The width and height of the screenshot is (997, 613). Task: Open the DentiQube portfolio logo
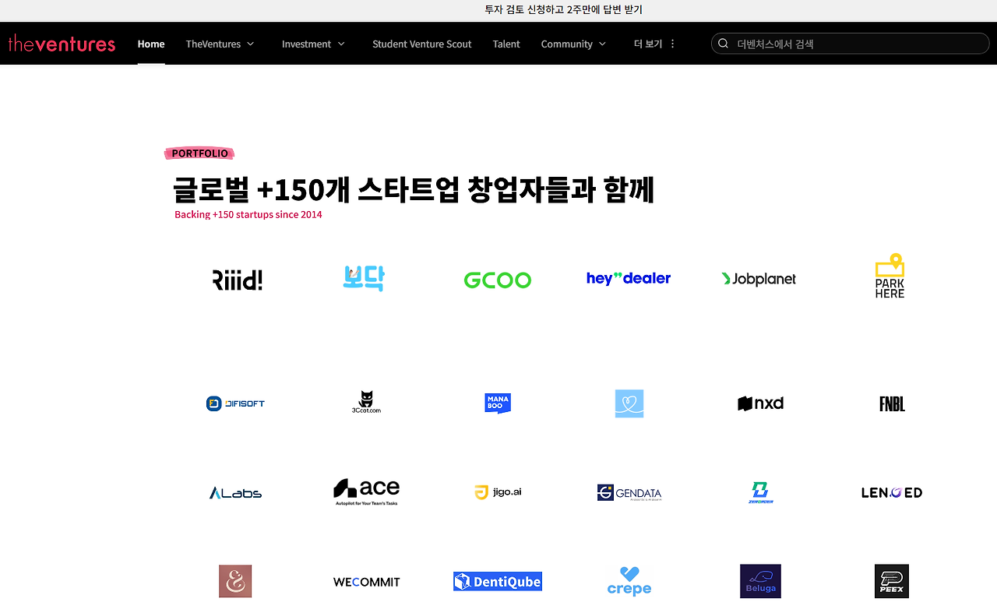click(497, 581)
